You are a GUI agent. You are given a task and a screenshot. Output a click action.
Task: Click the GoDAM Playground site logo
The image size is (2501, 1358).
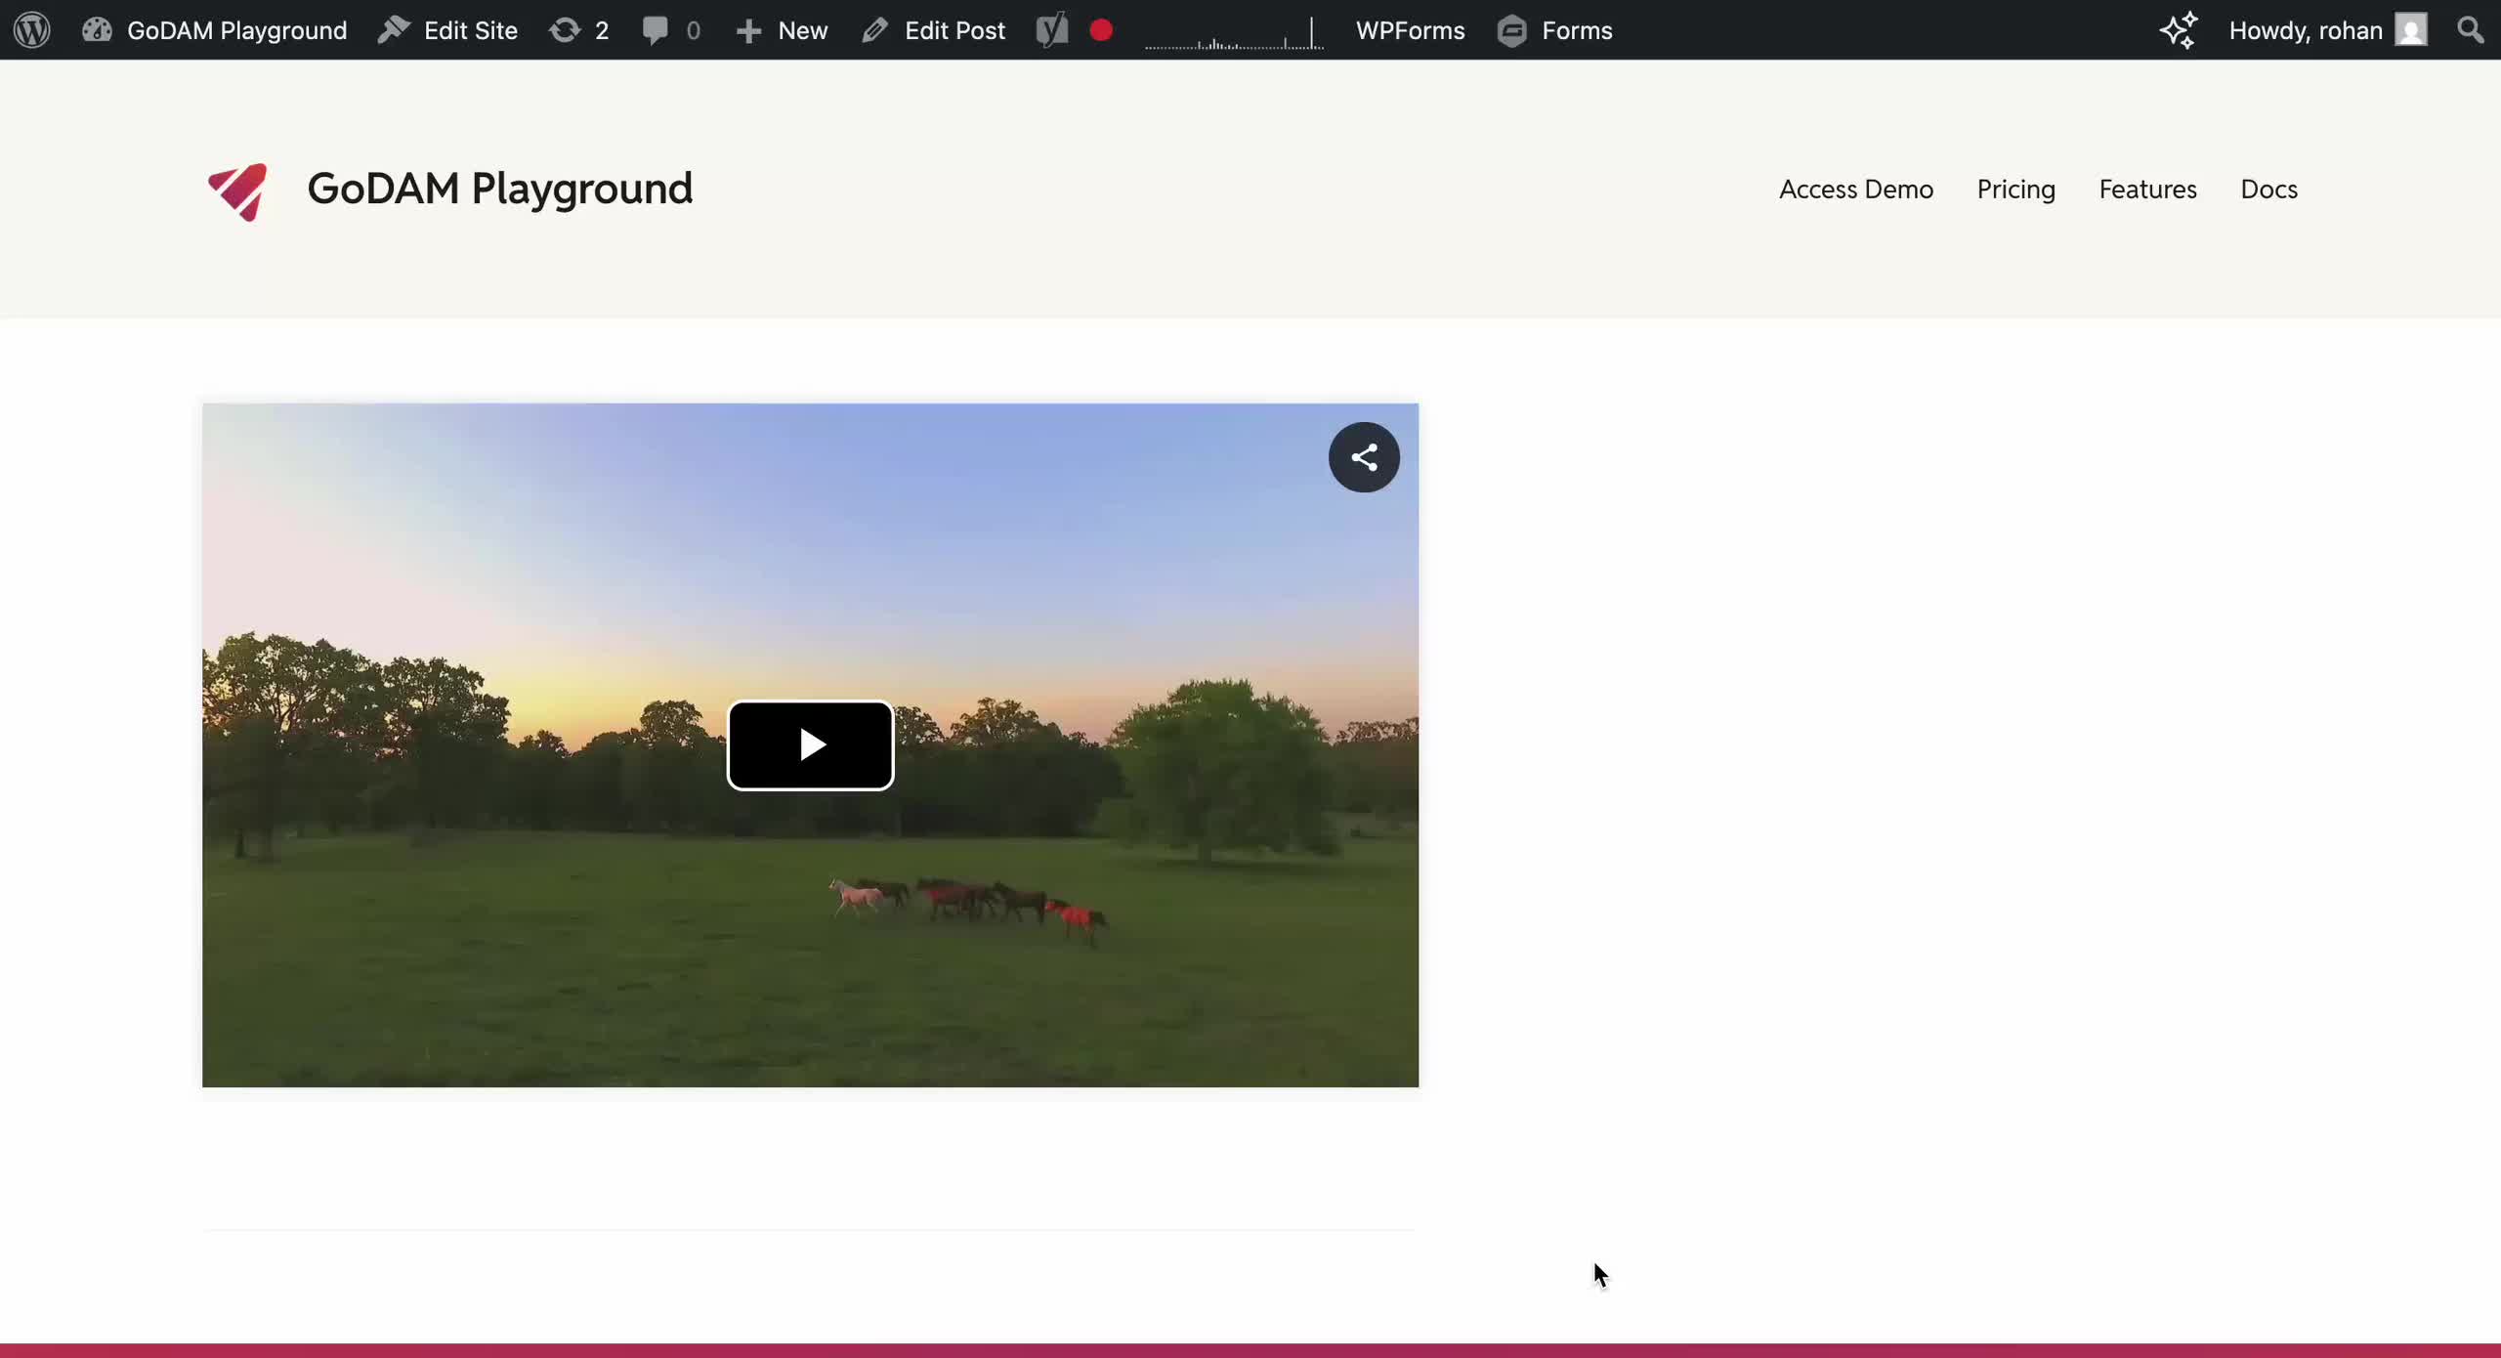(237, 191)
